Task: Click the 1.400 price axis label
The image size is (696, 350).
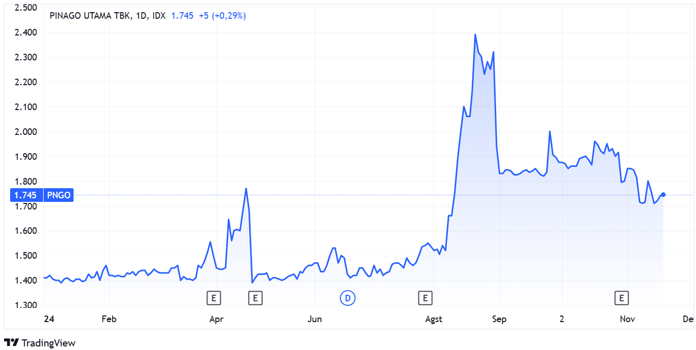Action: 26,281
